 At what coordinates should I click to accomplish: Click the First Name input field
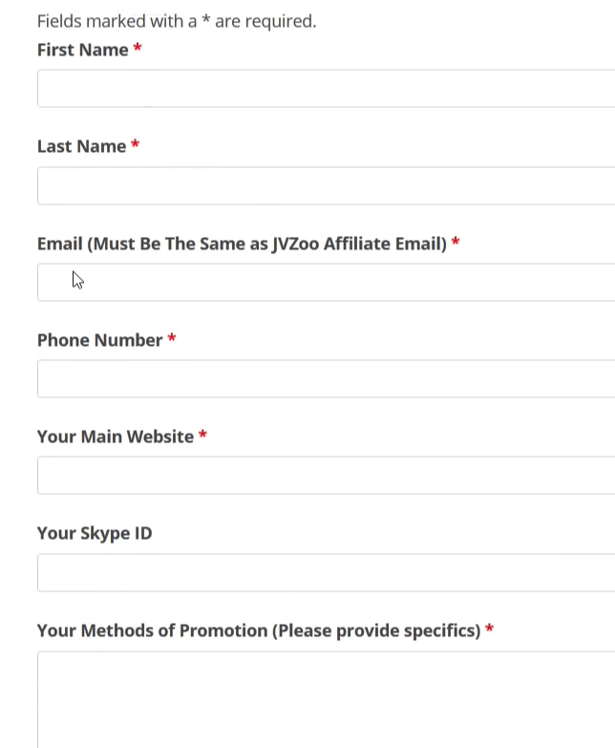(325, 88)
